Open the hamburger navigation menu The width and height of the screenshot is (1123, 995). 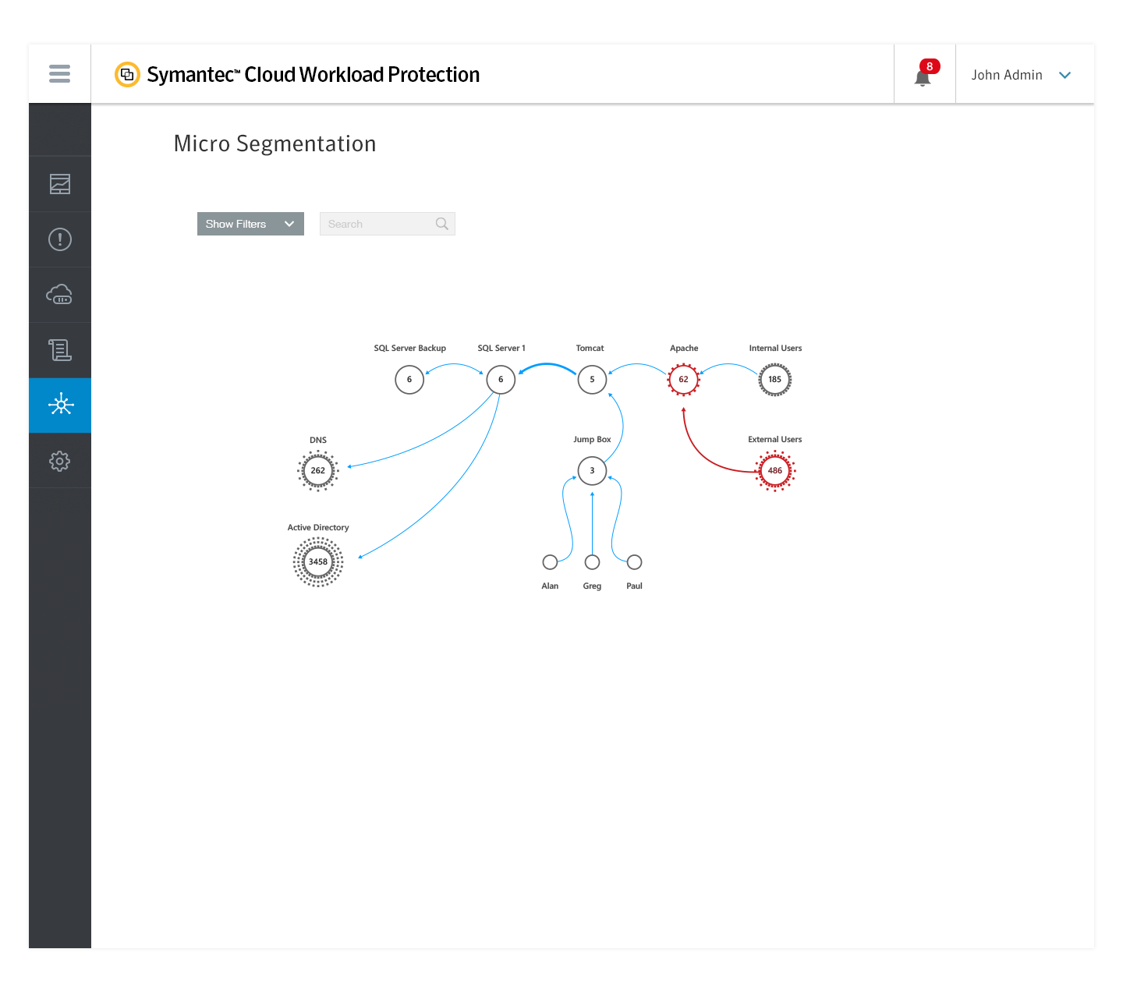click(x=59, y=74)
